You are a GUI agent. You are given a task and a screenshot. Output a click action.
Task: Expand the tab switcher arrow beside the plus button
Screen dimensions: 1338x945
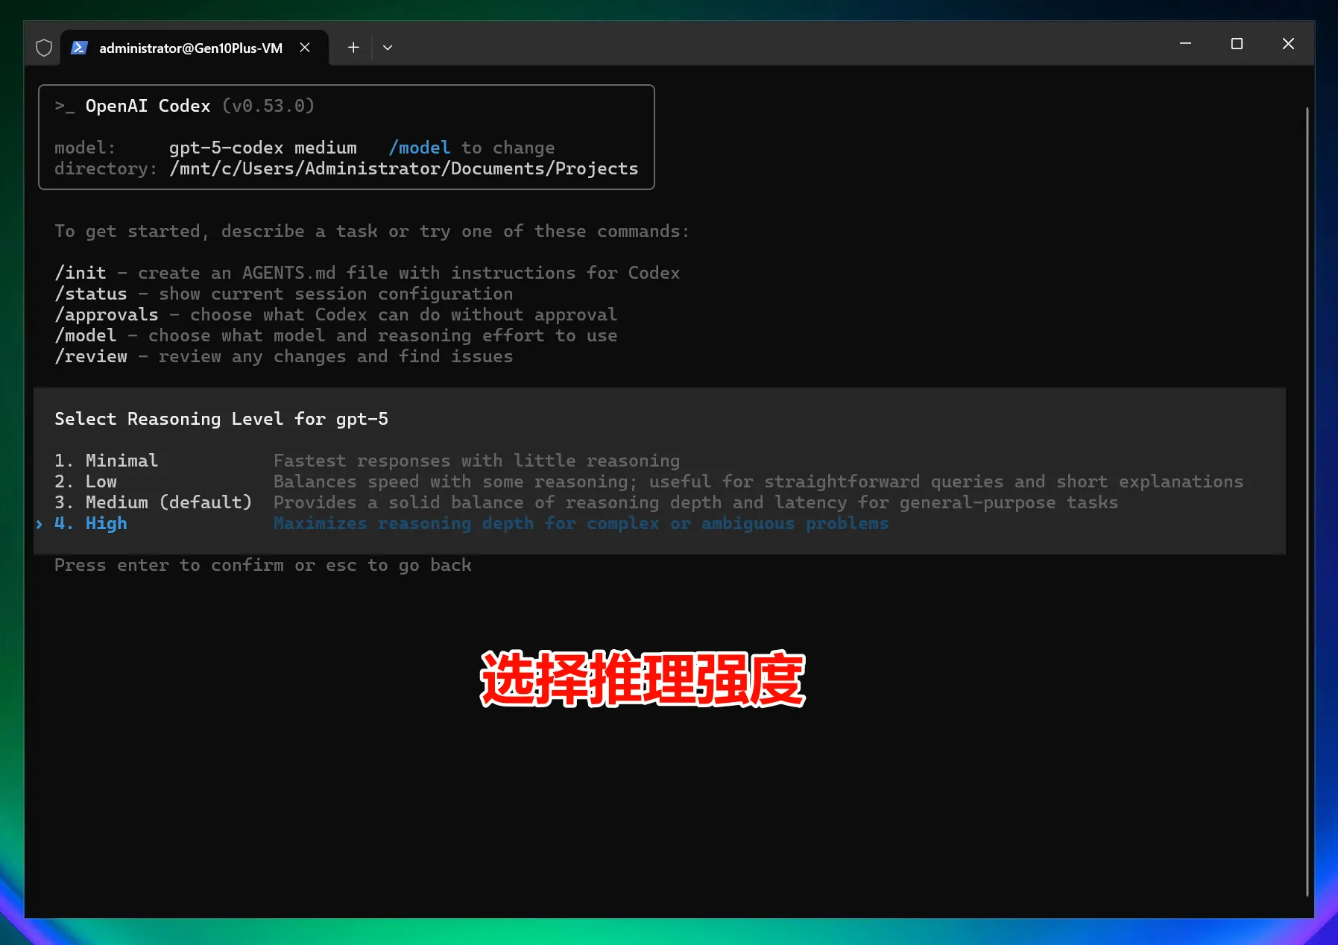pos(387,47)
